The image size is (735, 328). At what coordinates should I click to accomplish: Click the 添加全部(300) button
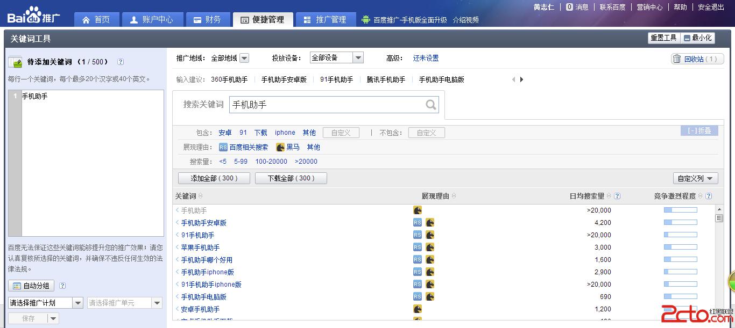(214, 178)
